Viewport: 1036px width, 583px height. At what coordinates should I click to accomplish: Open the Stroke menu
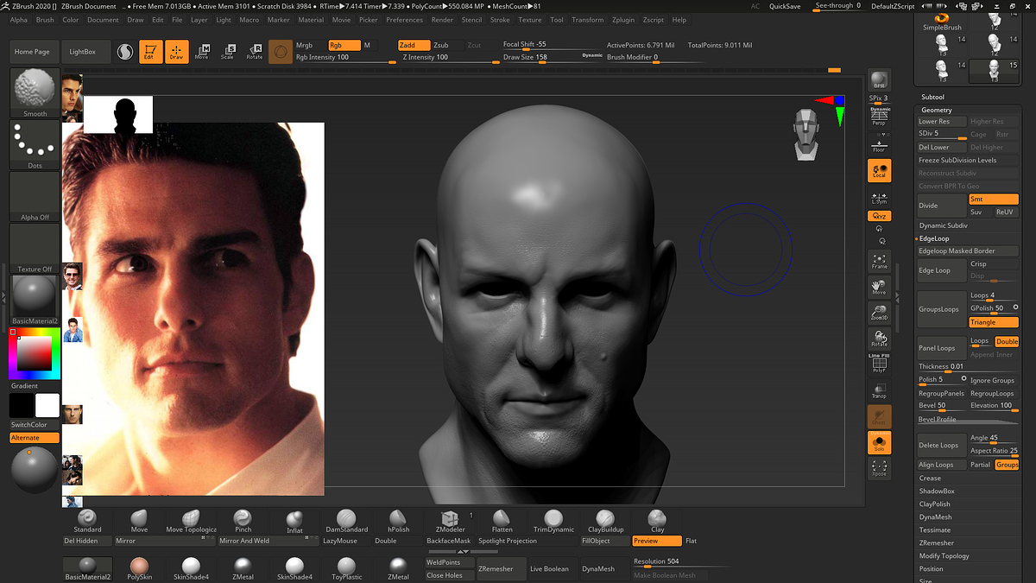500,20
